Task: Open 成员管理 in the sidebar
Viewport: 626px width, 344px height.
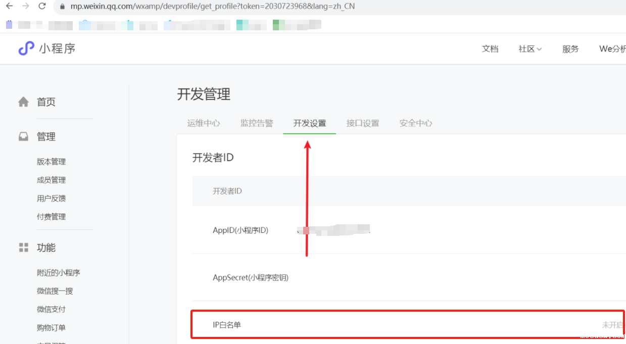Action: pyautogui.click(x=51, y=180)
